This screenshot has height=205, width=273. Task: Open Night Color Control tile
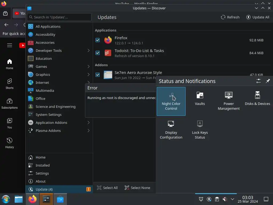point(171,101)
